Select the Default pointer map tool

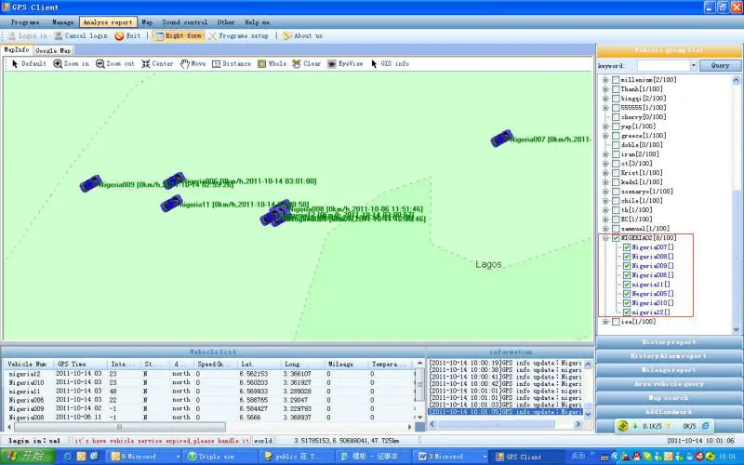29,63
